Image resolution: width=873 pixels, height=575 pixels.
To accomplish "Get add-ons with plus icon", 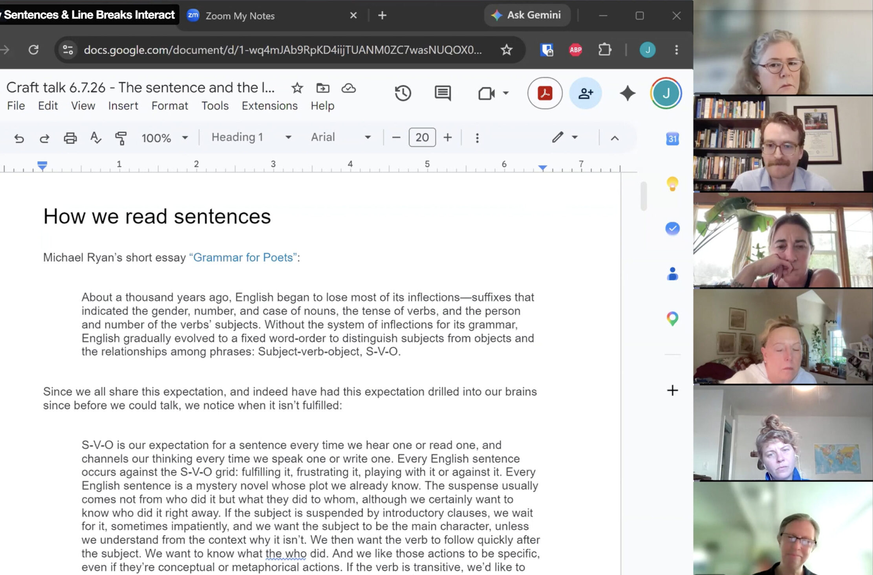I will coord(672,390).
